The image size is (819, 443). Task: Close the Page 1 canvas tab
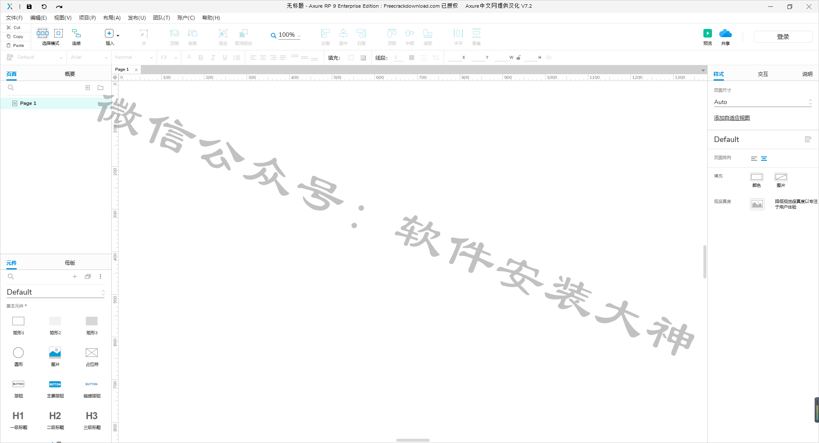136,69
